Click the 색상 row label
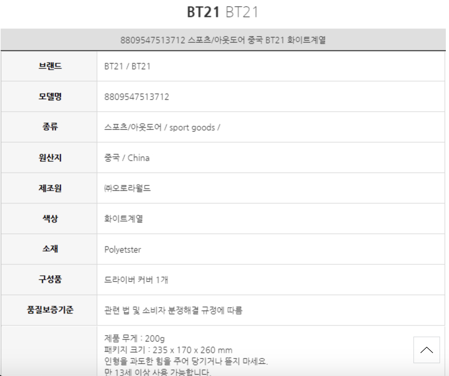 (50, 219)
